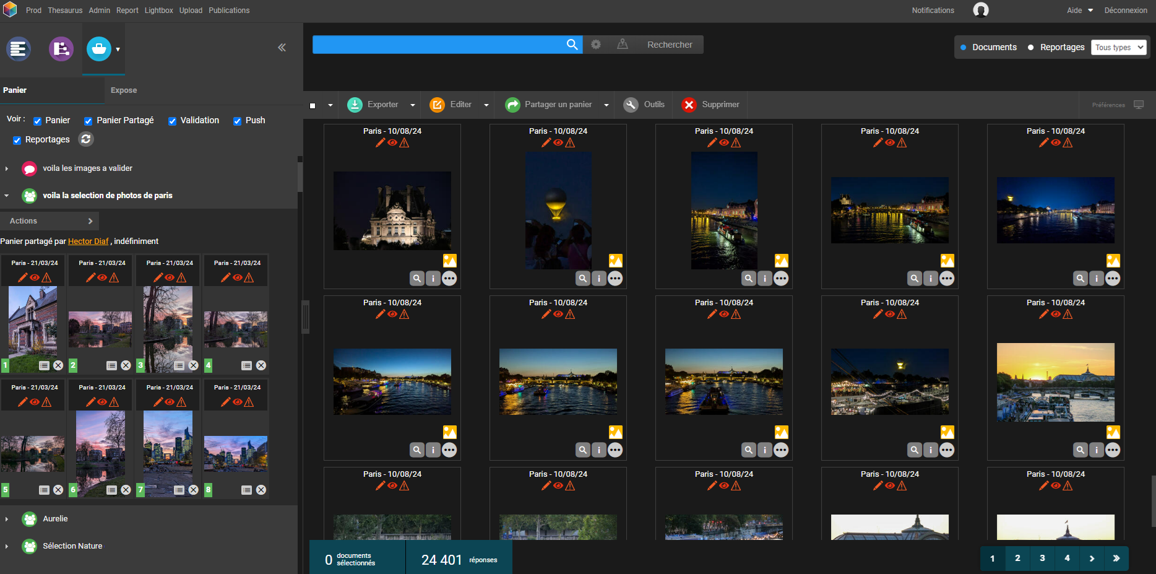Image resolution: width=1156 pixels, height=574 pixels.
Task: Open the Partager un panier dropdown arrow
Action: [606, 105]
